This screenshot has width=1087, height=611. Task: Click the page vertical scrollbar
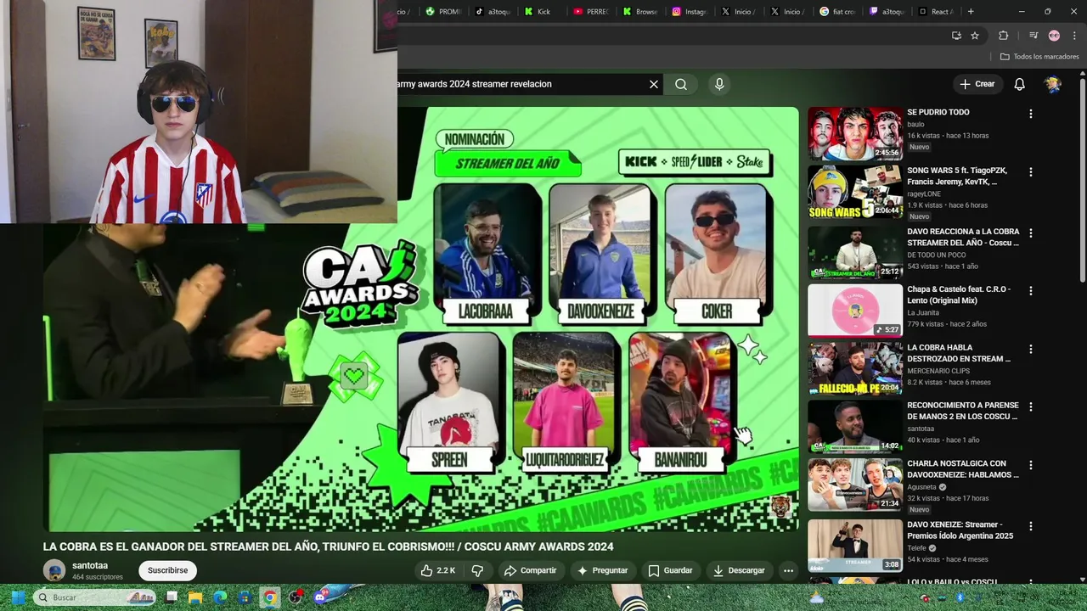pos(1082,180)
